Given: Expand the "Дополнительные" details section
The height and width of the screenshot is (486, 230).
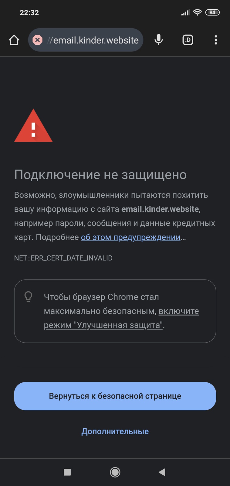Looking at the screenshot, I should point(115,431).
